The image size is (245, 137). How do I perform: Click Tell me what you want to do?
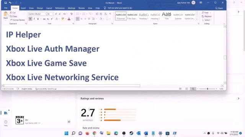120,8
